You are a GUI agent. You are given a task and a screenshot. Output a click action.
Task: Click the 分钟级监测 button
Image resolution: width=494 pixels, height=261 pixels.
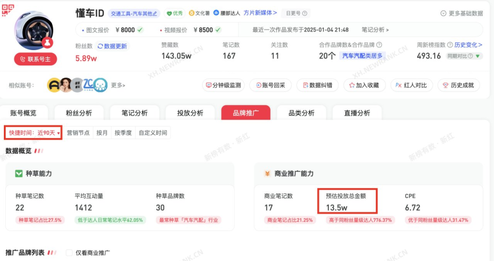tap(223, 85)
